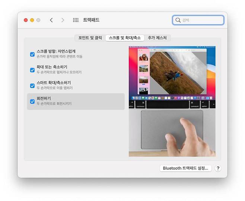The image size is (245, 201).
Task: Select the 스크롤 및 확대/축소 tab
Action: pyautogui.click(x=125, y=38)
